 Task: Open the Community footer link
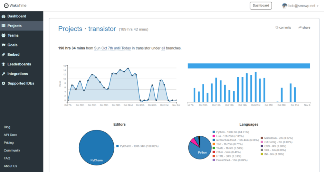(12, 151)
